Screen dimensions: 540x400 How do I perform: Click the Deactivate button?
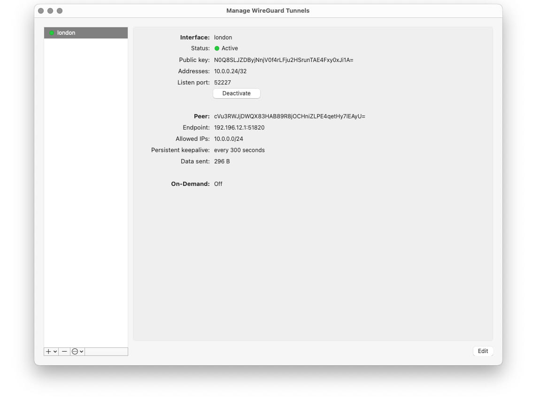click(x=236, y=93)
